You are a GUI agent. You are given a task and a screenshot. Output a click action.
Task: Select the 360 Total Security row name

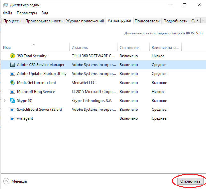point(32,56)
